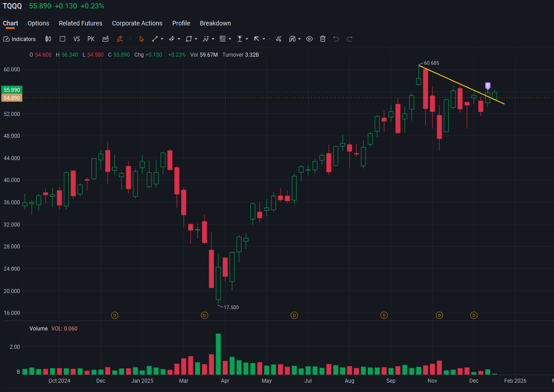
Task: Expand the wave pattern dropdown arrow
Action: click(x=213, y=39)
